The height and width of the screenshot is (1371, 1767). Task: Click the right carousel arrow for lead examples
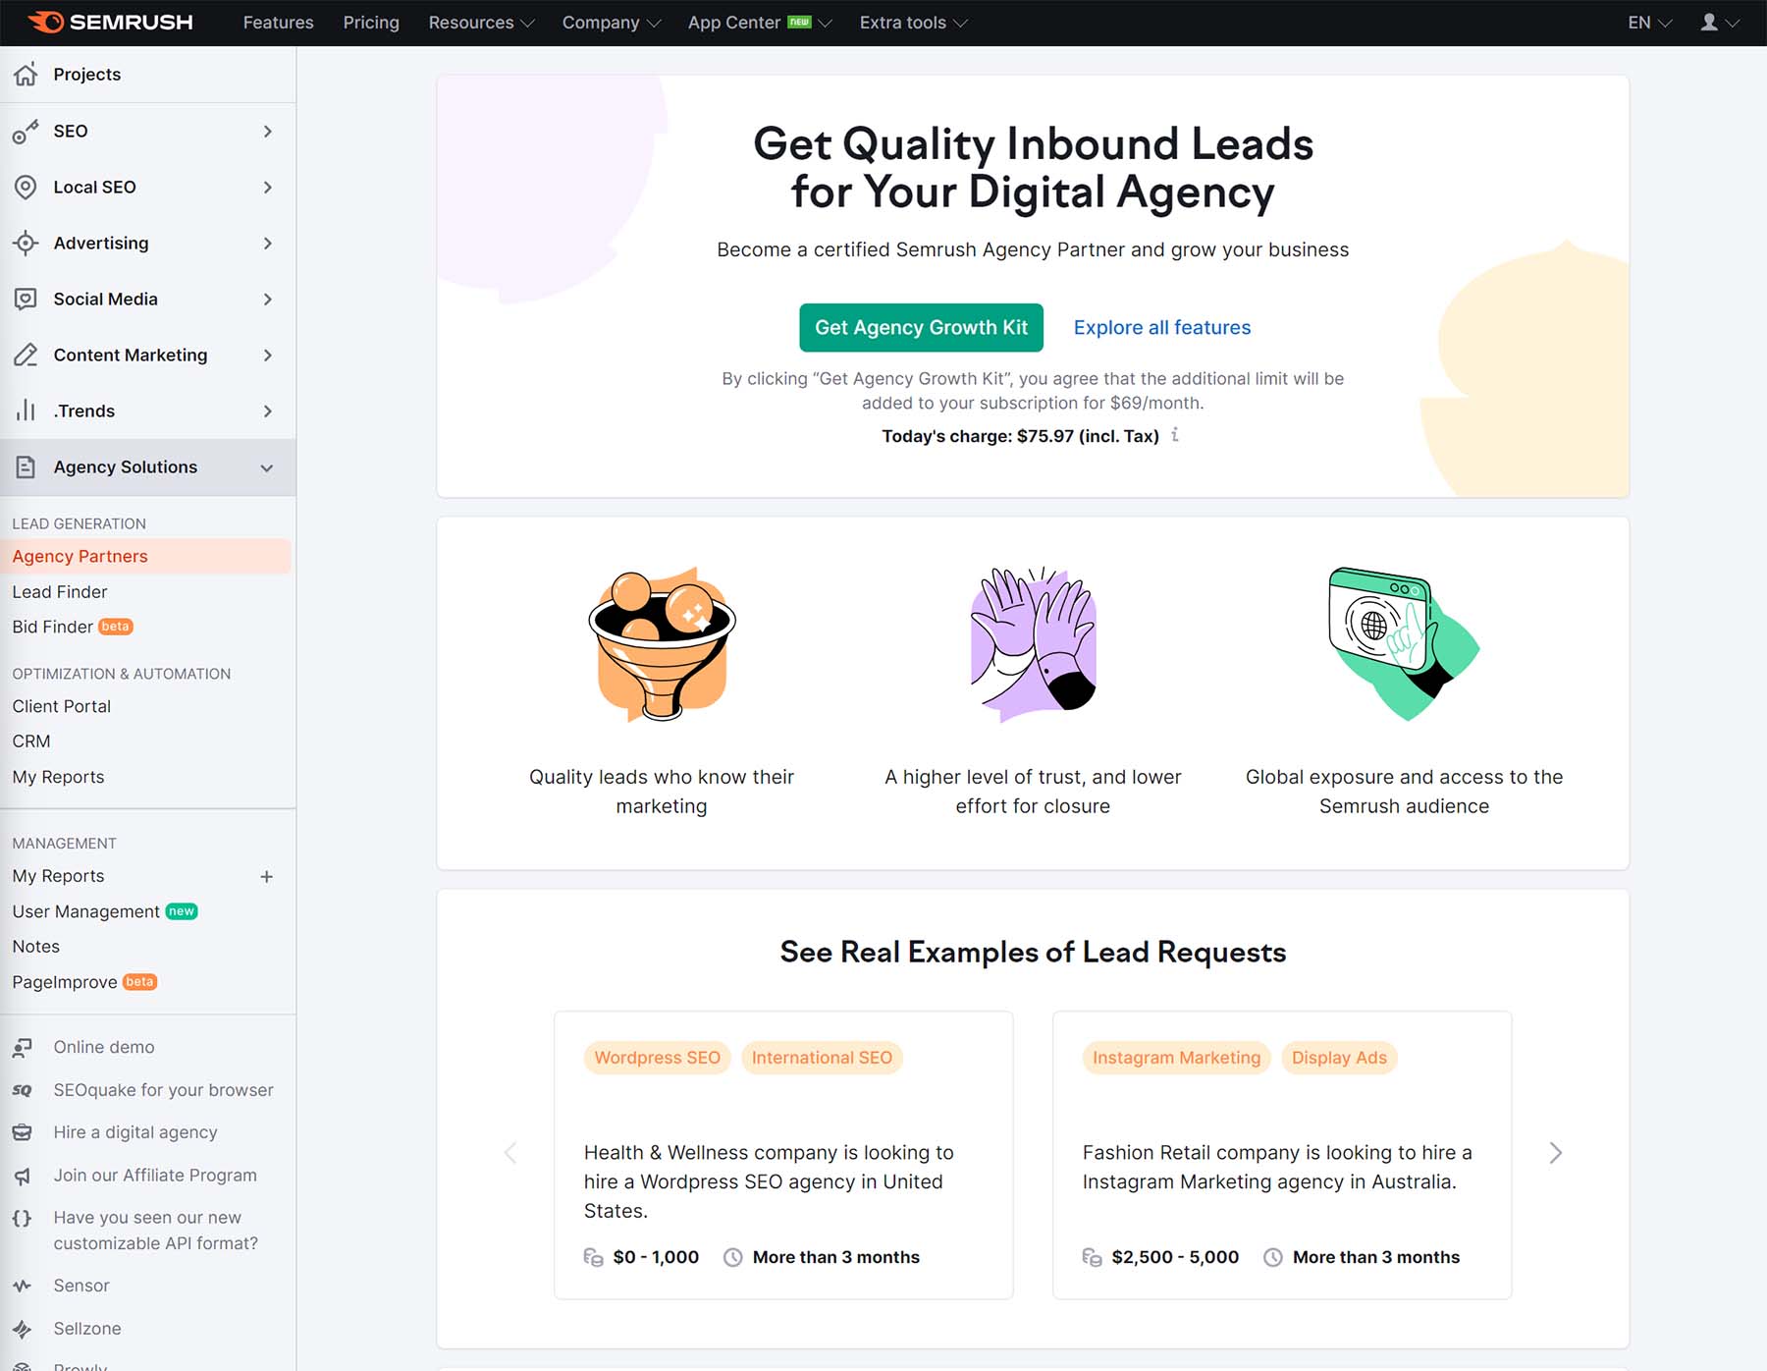click(1555, 1153)
